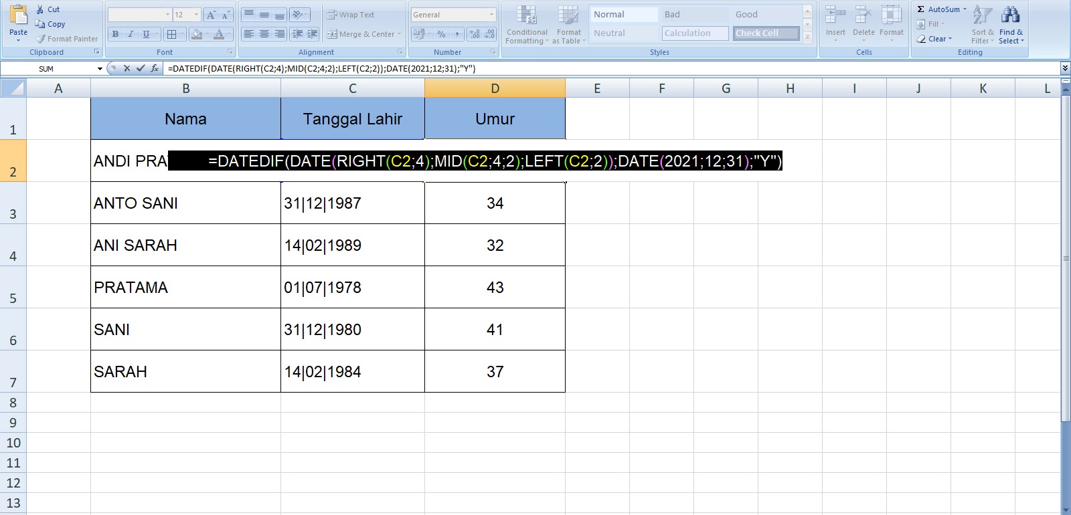
Task: Click inside the formula bar
Action: [612, 68]
